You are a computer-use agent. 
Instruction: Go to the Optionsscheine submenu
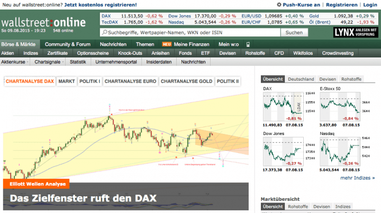[x=93, y=53]
